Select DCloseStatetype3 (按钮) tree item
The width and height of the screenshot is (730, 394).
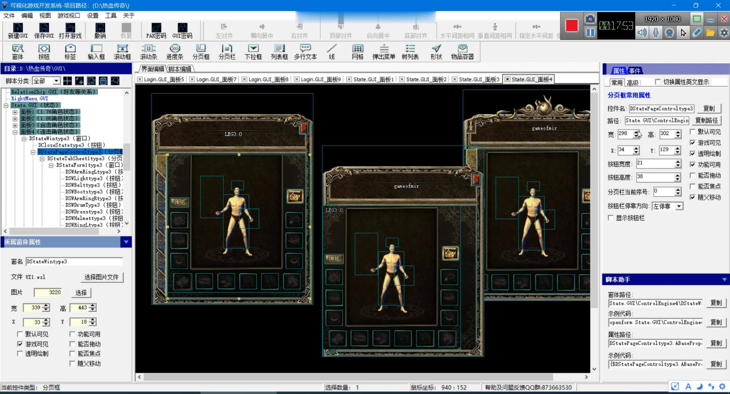(x=72, y=145)
